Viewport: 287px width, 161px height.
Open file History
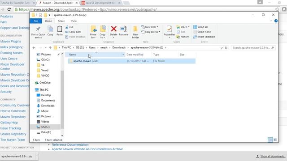click(183, 37)
